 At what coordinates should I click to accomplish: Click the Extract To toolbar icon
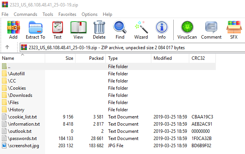(36, 28)
